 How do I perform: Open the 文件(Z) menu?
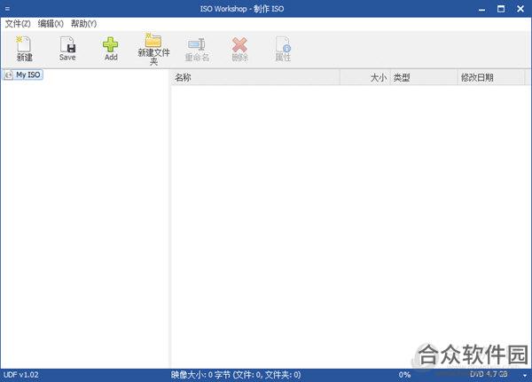click(x=18, y=24)
